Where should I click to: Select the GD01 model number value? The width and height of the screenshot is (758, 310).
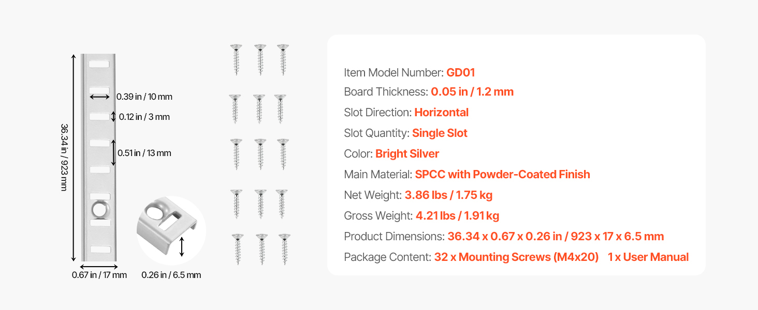[460, 72]
